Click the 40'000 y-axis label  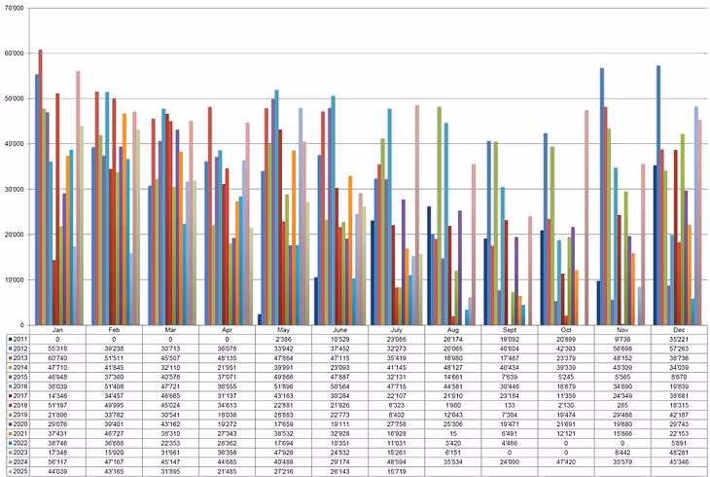click(x=14, y=143)
